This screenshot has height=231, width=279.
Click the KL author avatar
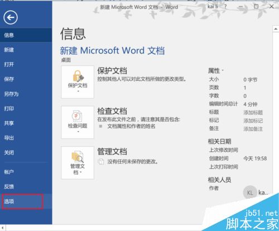pos(250,192)
